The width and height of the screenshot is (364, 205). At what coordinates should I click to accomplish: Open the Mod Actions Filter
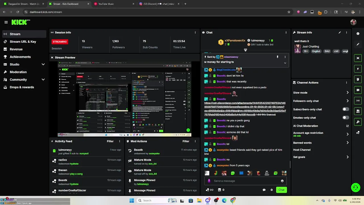[186, 141]
